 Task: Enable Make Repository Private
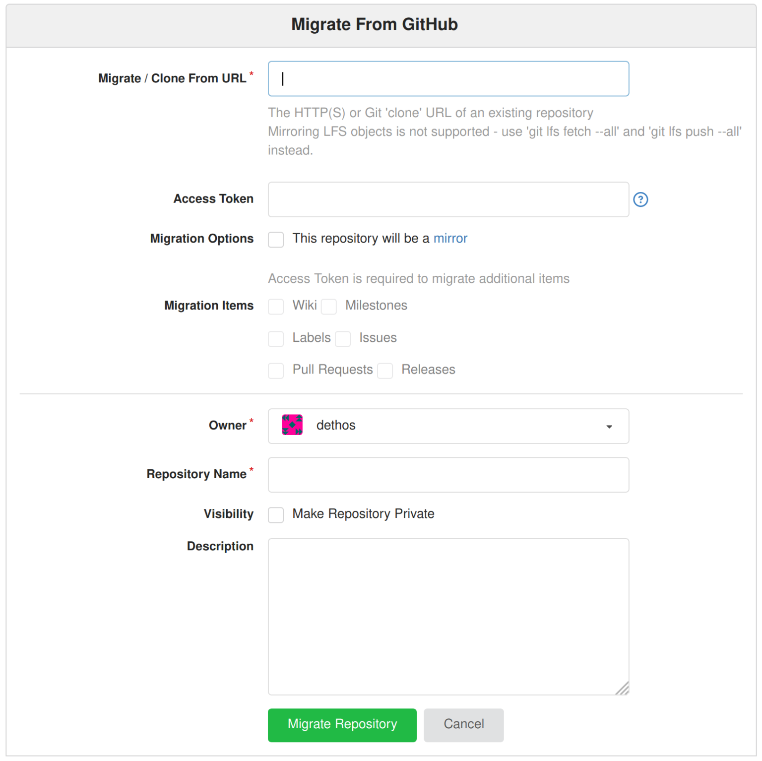[x=276, y=515]
